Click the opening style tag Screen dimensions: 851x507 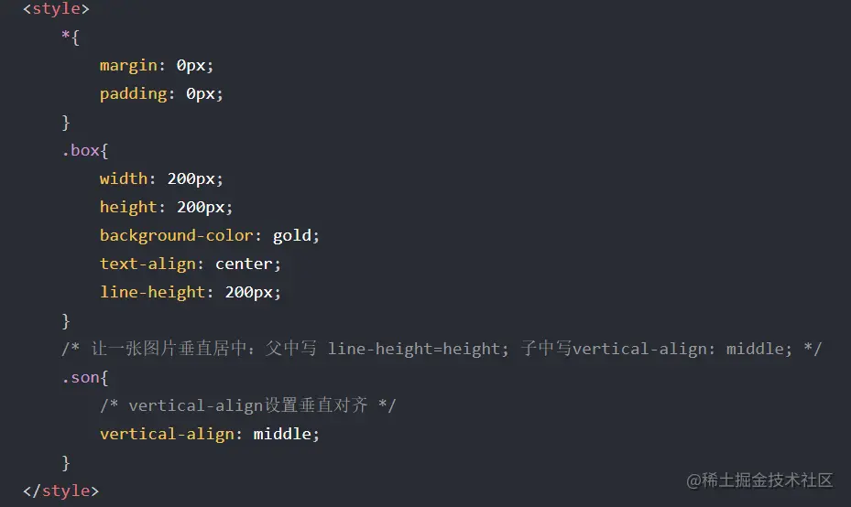click(56, 8)
